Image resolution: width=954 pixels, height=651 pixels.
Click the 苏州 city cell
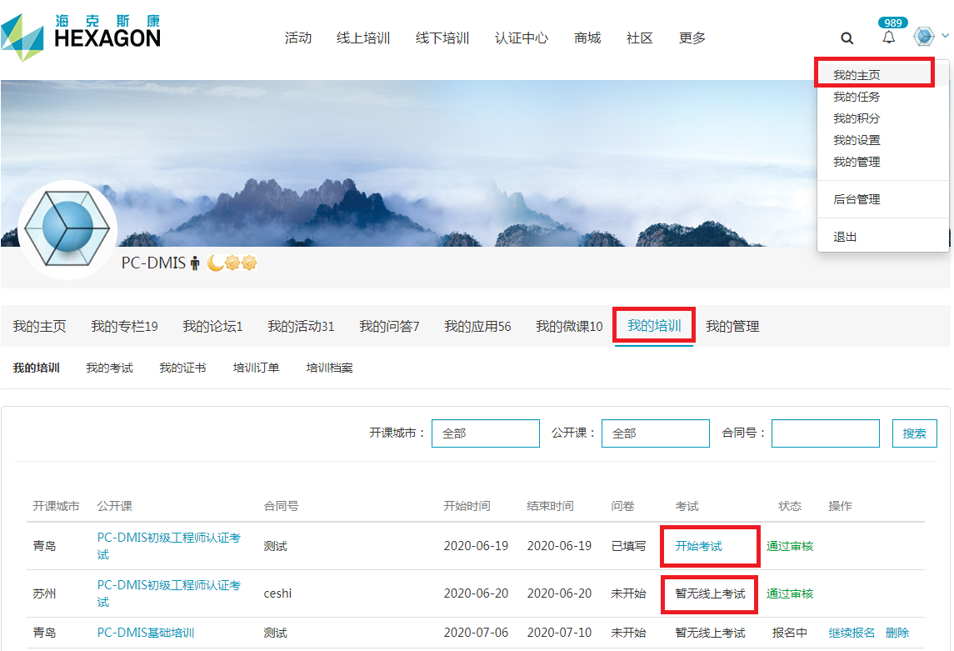coord(44,593)
